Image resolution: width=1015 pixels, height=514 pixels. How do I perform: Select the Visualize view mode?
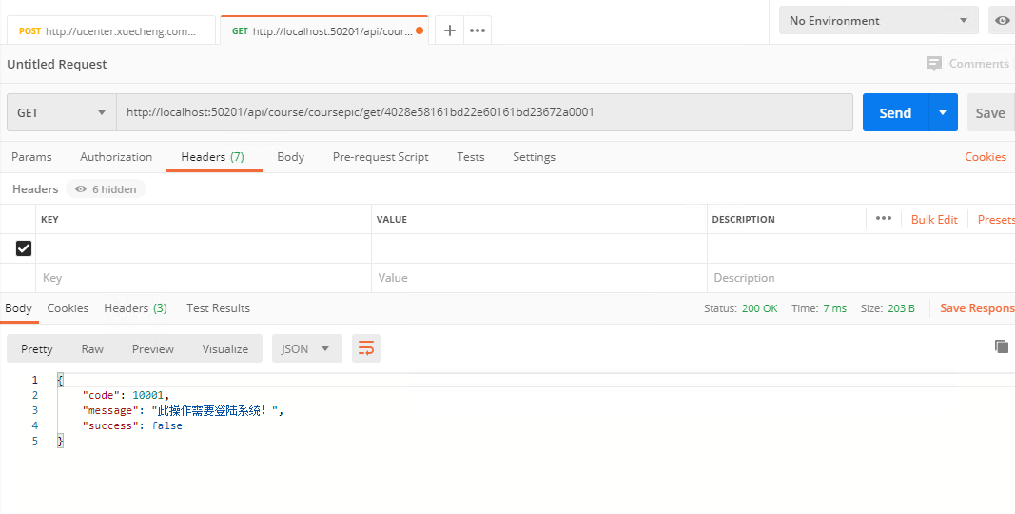point(224,349)
